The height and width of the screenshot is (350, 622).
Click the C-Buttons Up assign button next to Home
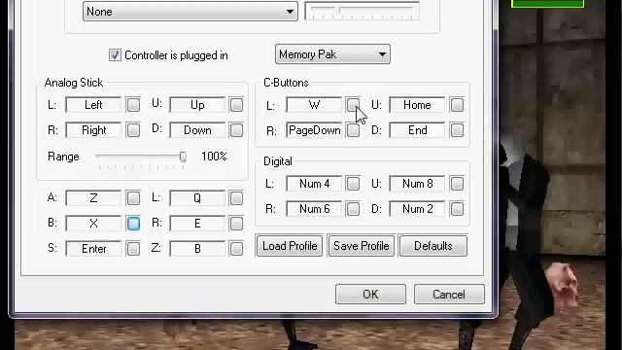(457, 105)
